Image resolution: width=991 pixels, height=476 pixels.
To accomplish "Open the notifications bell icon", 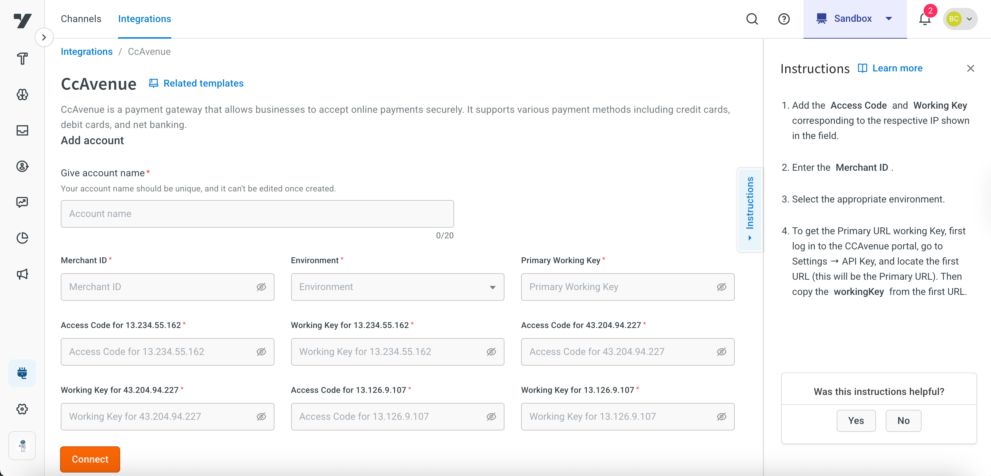I will pyautogui.click(x=924, y=19).
